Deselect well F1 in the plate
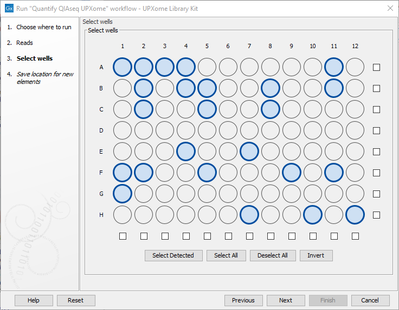This screenshot has width=399, height=310. (x=123, y=173)
